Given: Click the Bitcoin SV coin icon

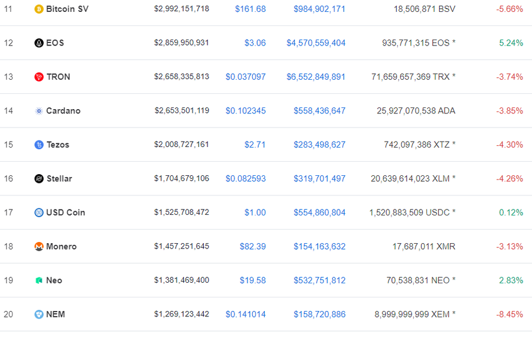Looking at the screenshot, I should coord(39,9).
